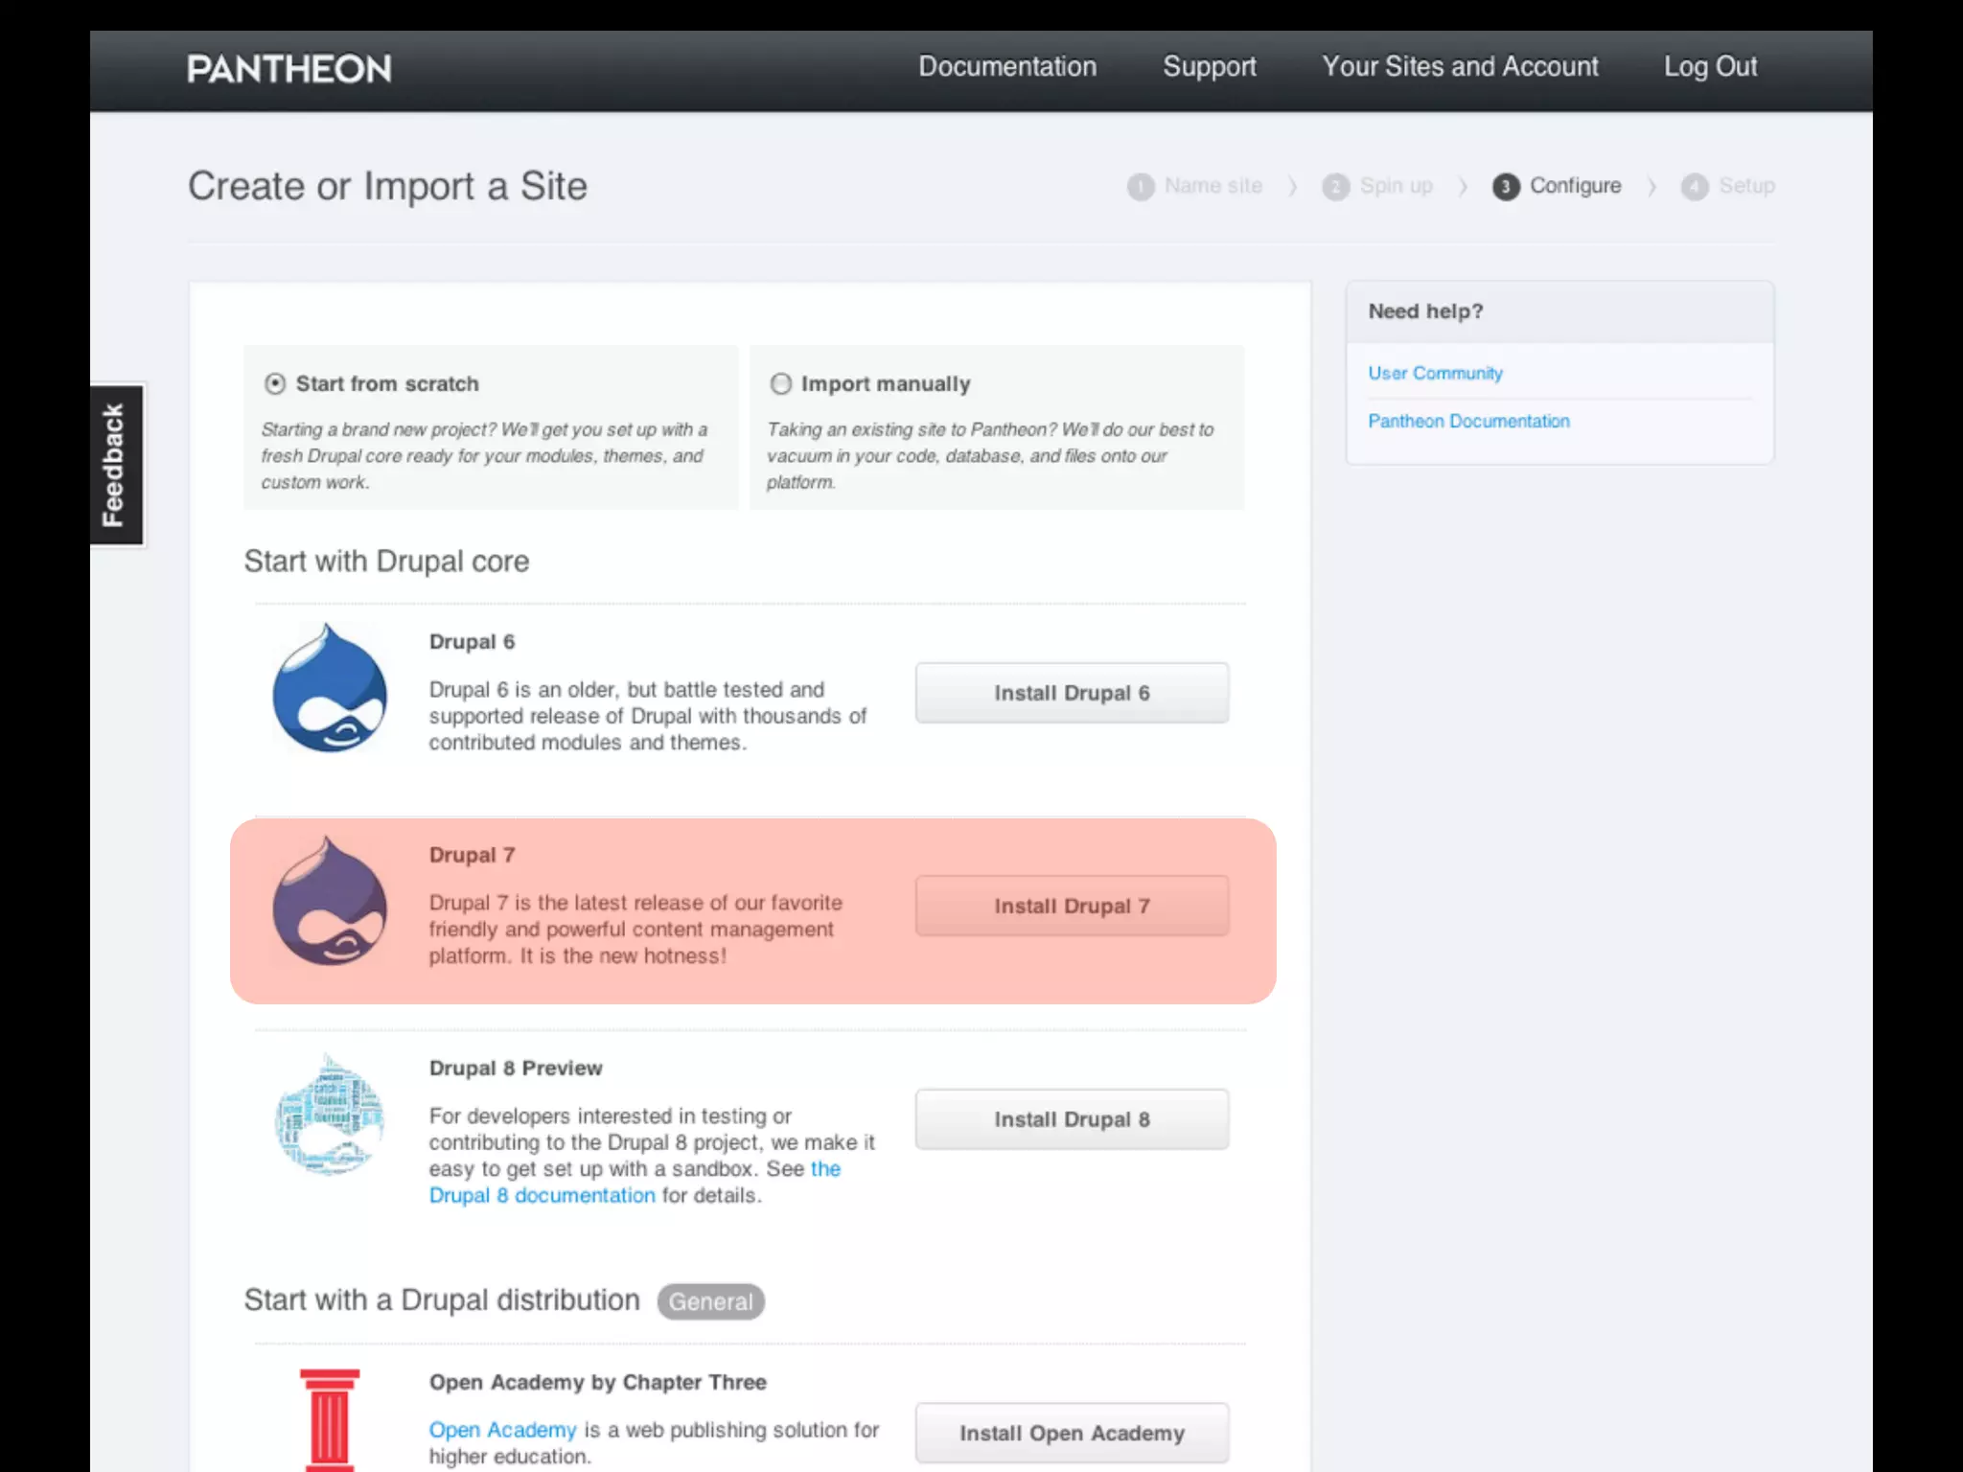Click the Drupal 7 droplet icon
This screenshot has width=1963, height=1472.
[330, 901]
